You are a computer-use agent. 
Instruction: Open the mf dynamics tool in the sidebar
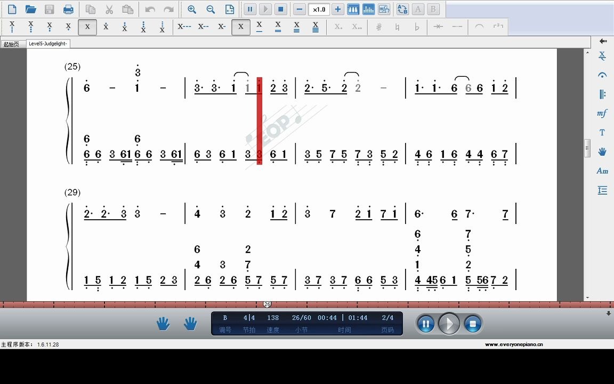pos(602,113)
